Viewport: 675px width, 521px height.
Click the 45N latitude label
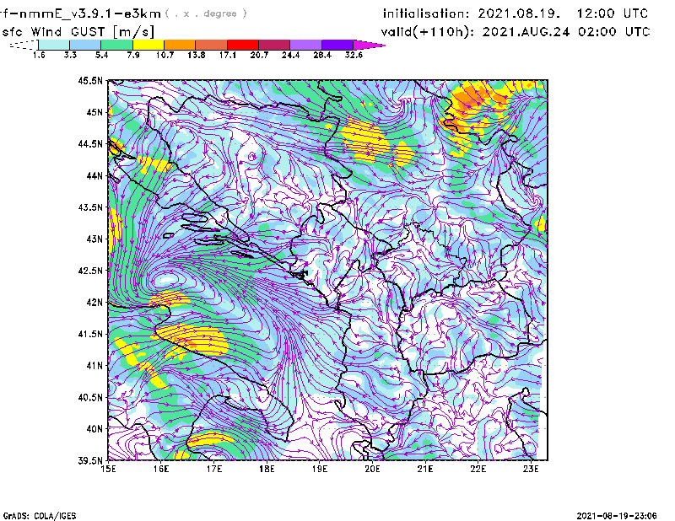[94, 112]
